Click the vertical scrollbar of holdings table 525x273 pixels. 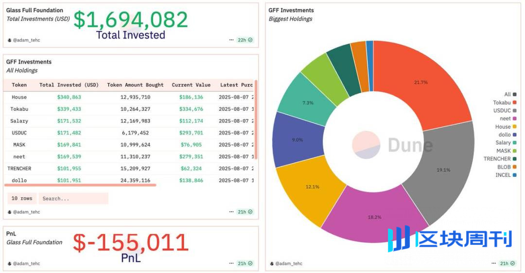[256, 119]
